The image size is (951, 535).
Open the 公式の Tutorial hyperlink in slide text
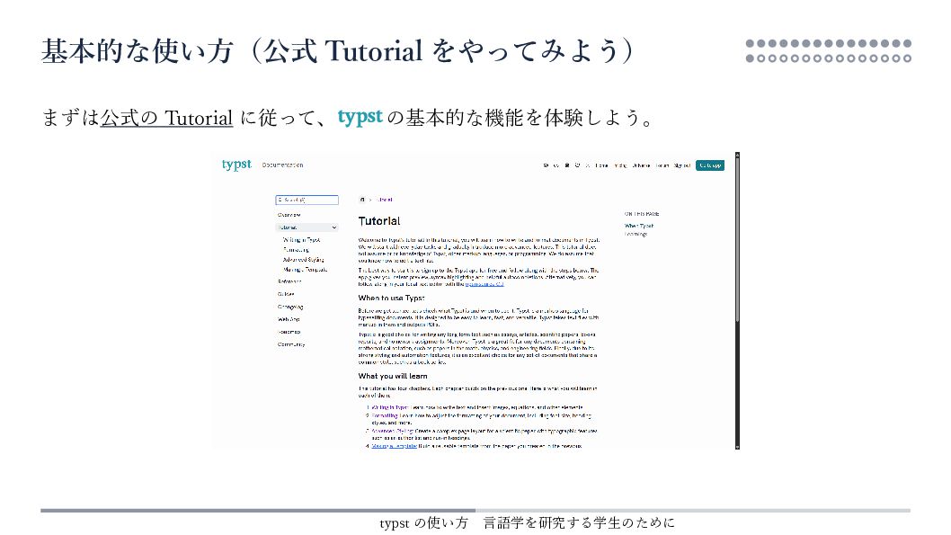pyautogui.click(x=166, y=118)
